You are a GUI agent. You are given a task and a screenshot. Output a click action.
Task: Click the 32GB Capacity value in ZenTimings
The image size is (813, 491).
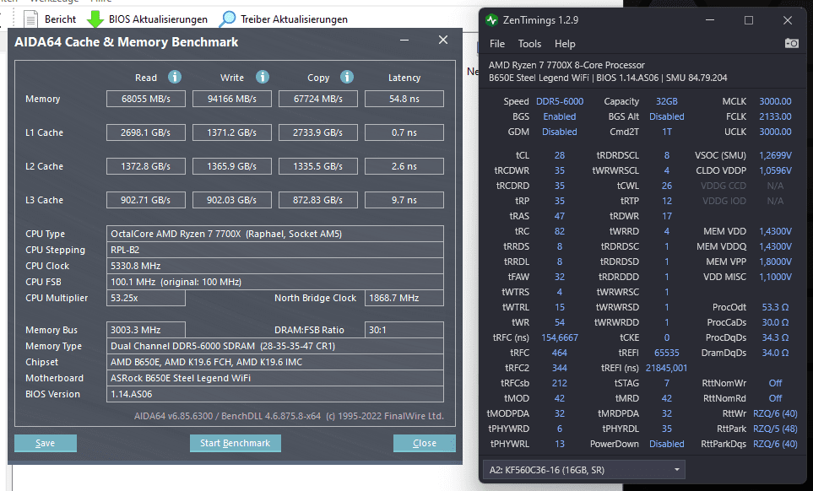click(666, 101)
